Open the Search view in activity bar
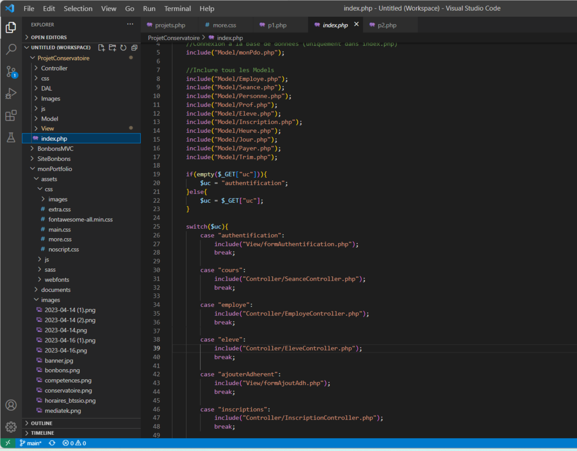This screenshot has width=577, height=451. 11,49
